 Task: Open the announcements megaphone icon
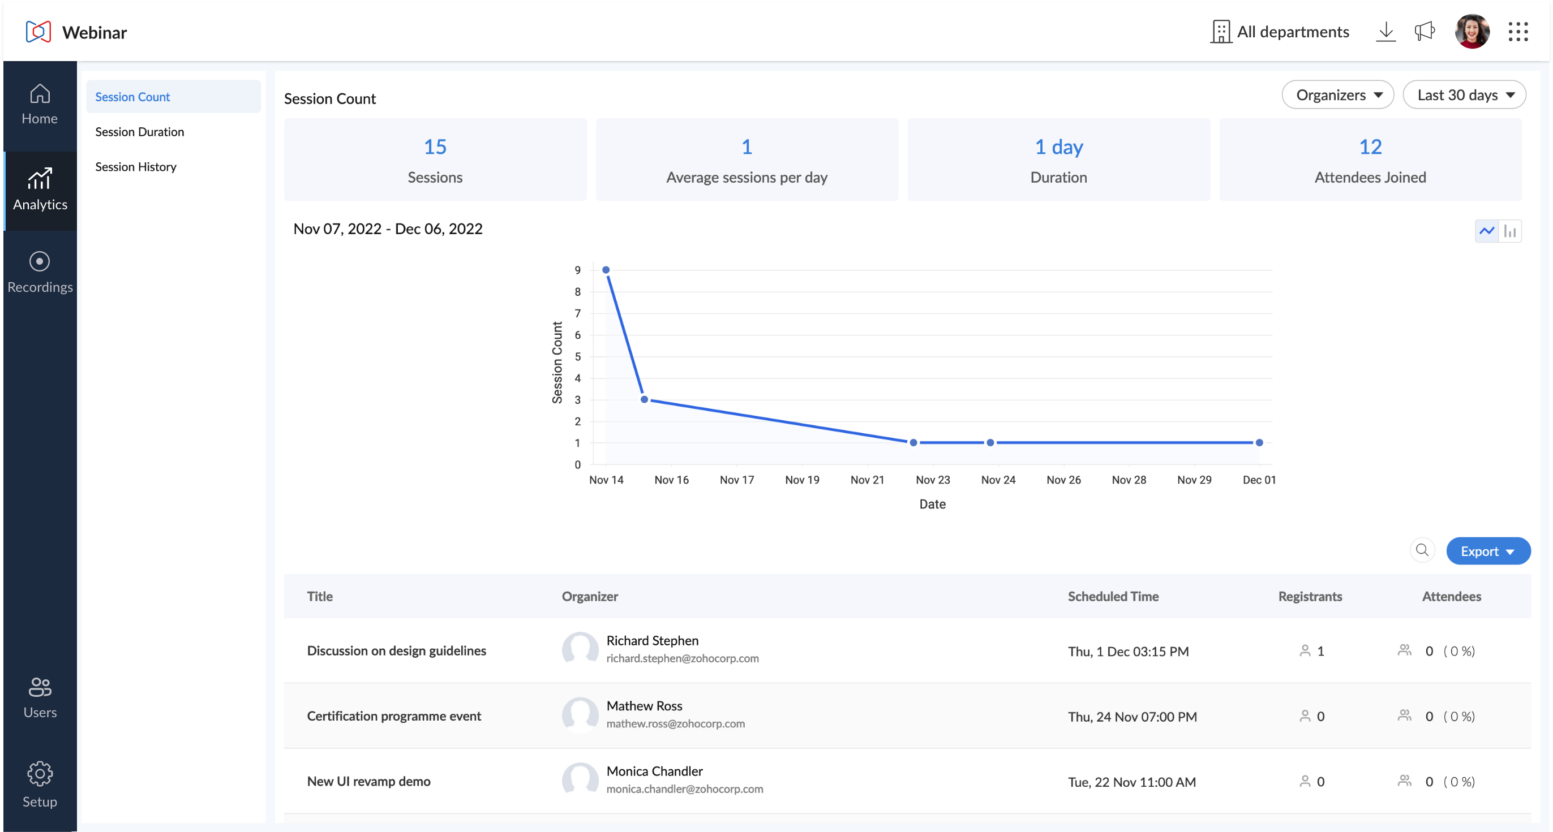coord(1424,31)
